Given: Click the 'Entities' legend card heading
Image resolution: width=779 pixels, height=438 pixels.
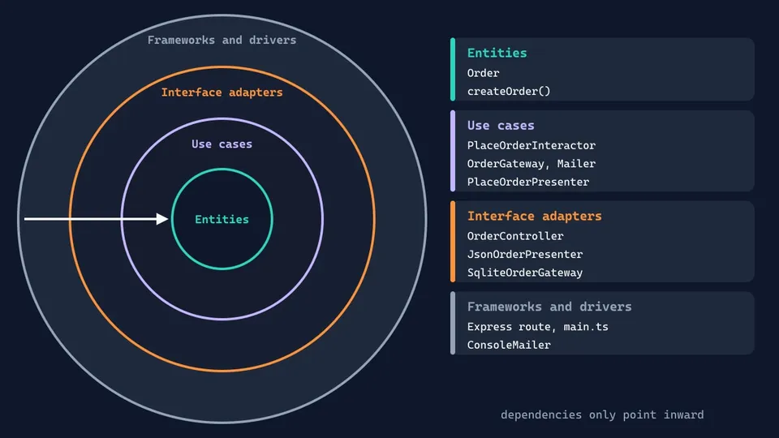Looking at the screenshot, I should coord(497,54).
